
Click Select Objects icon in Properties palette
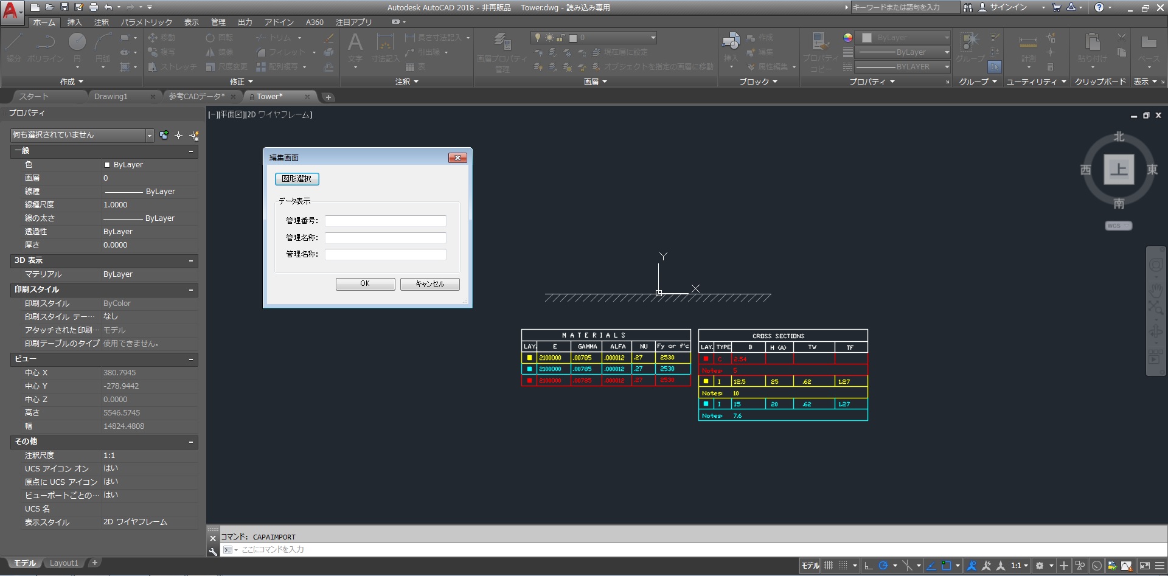[x=179, y=135]
